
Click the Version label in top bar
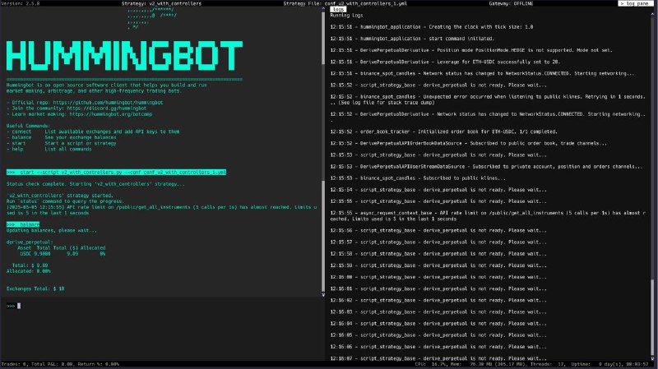click(21, 3)
